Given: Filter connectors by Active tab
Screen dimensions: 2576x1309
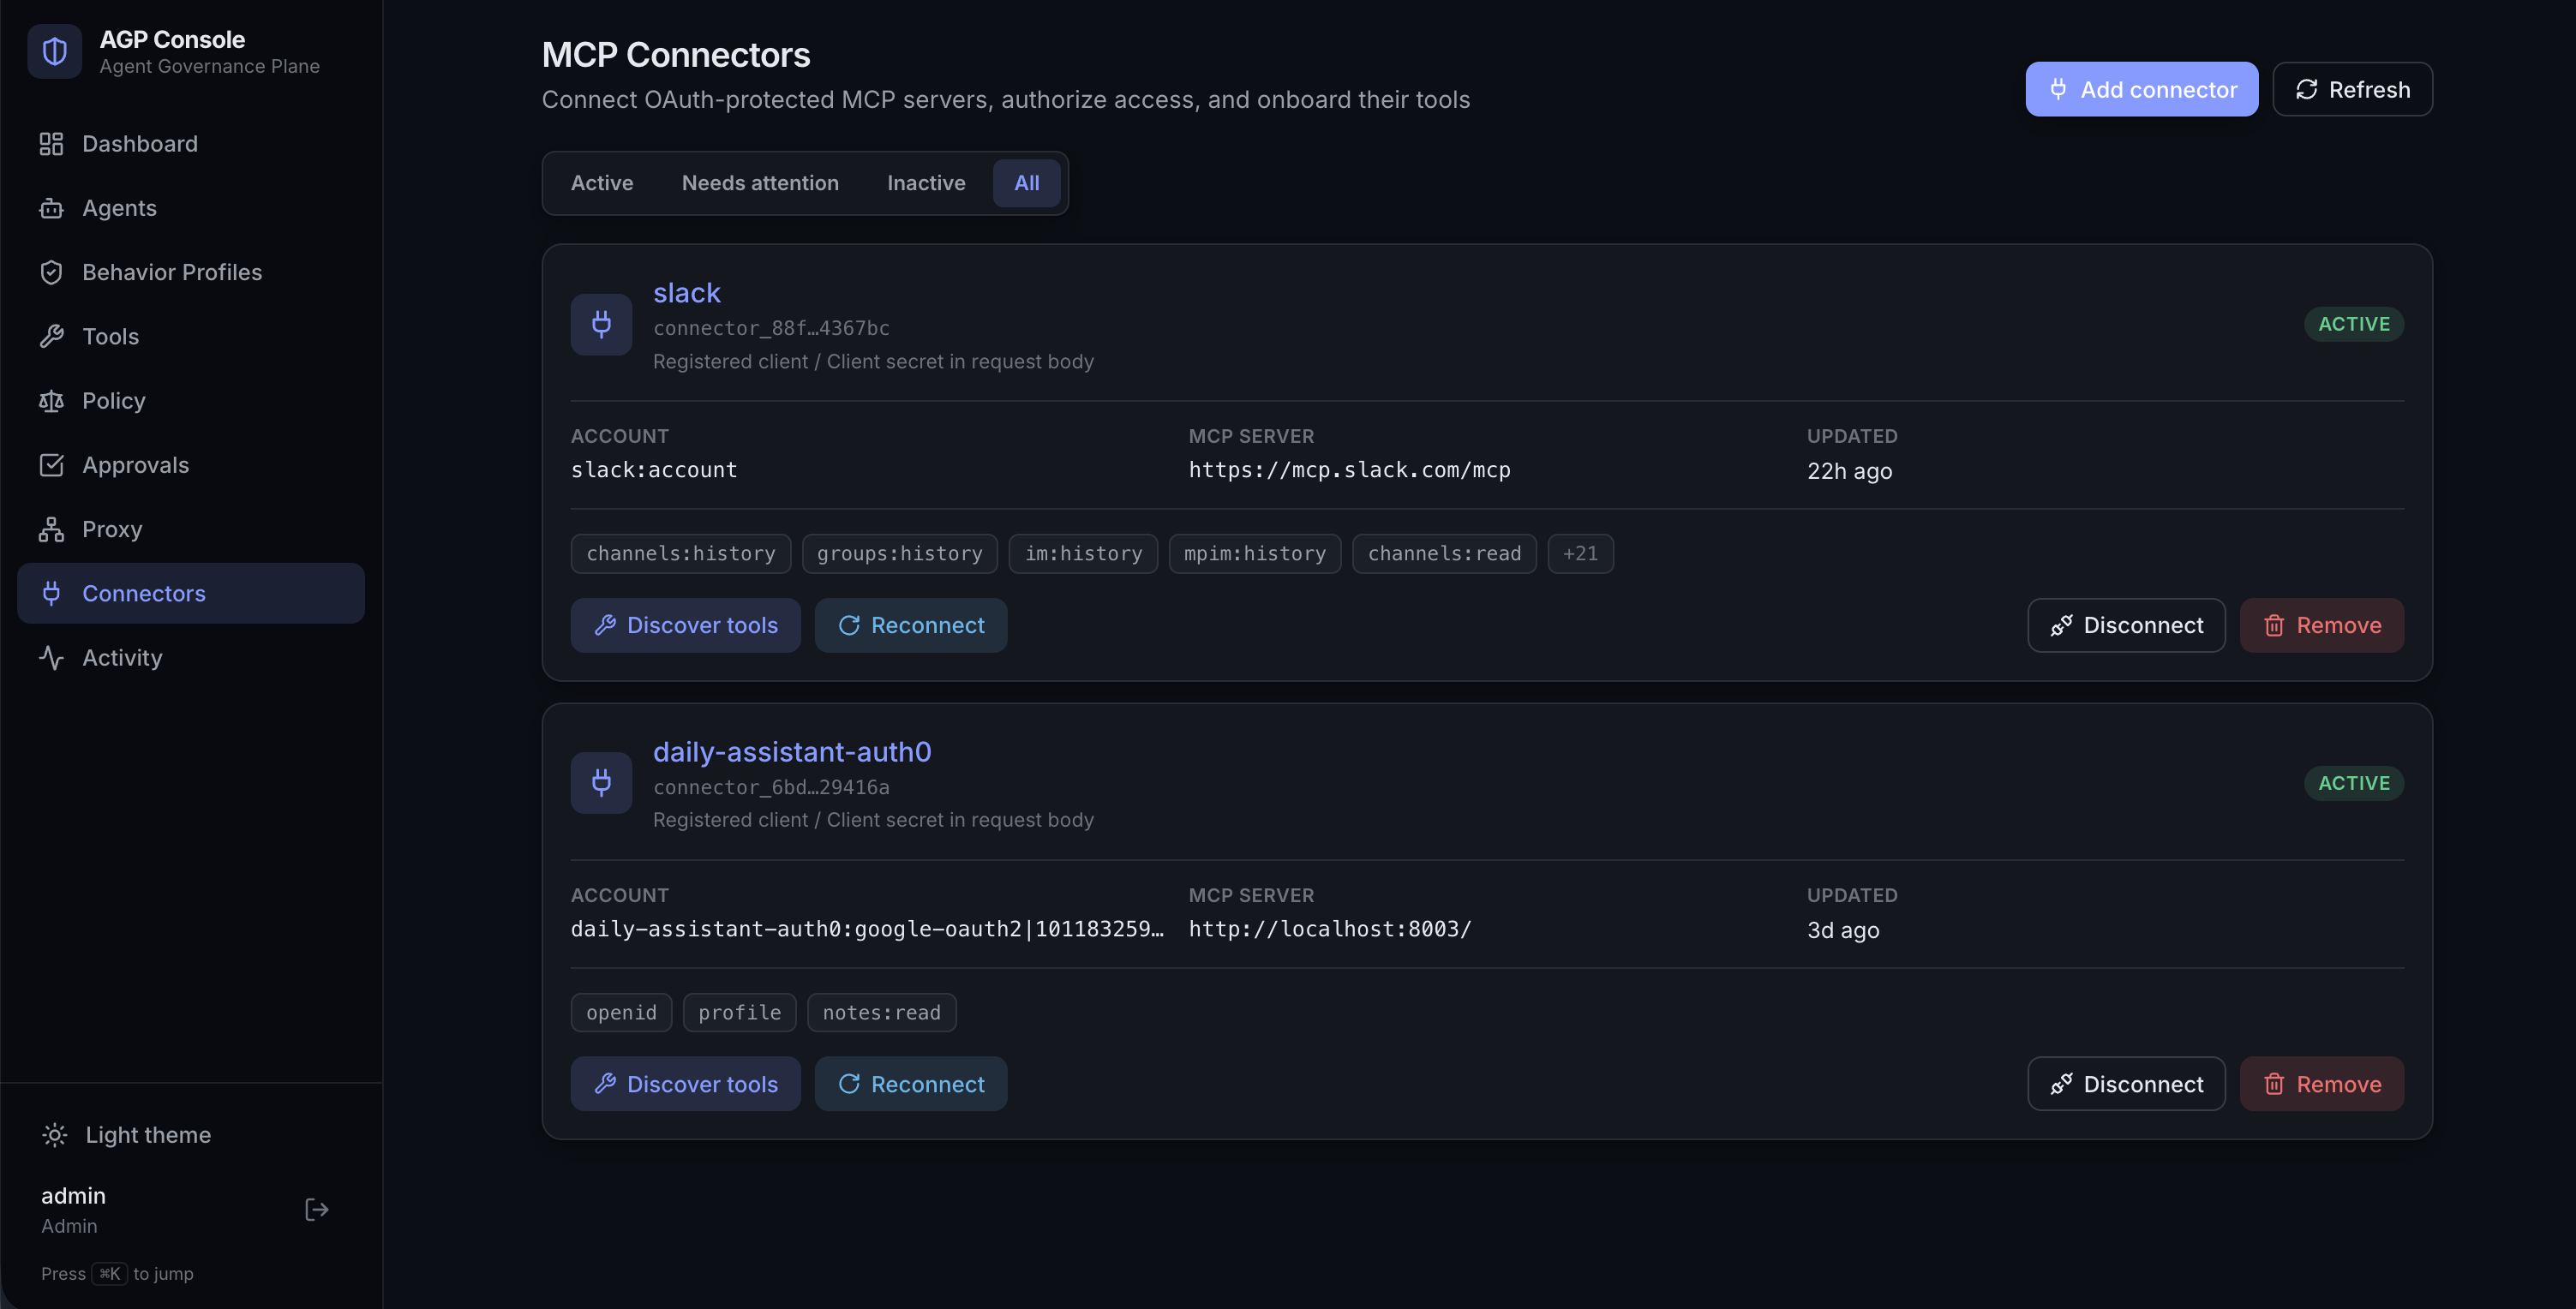Looking at the screenshot, I should click(601, 183).
